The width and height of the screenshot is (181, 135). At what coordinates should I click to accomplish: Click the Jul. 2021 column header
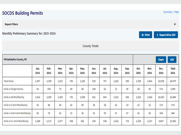[105, 71]
